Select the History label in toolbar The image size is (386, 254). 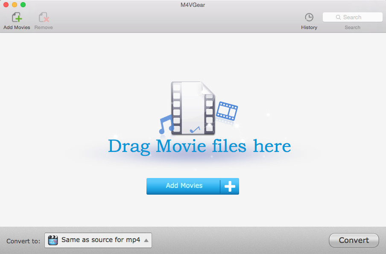coord(309,27)
